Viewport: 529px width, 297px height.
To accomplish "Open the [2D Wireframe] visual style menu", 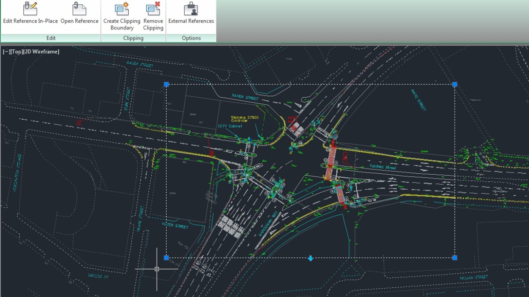I will [41, 51].
